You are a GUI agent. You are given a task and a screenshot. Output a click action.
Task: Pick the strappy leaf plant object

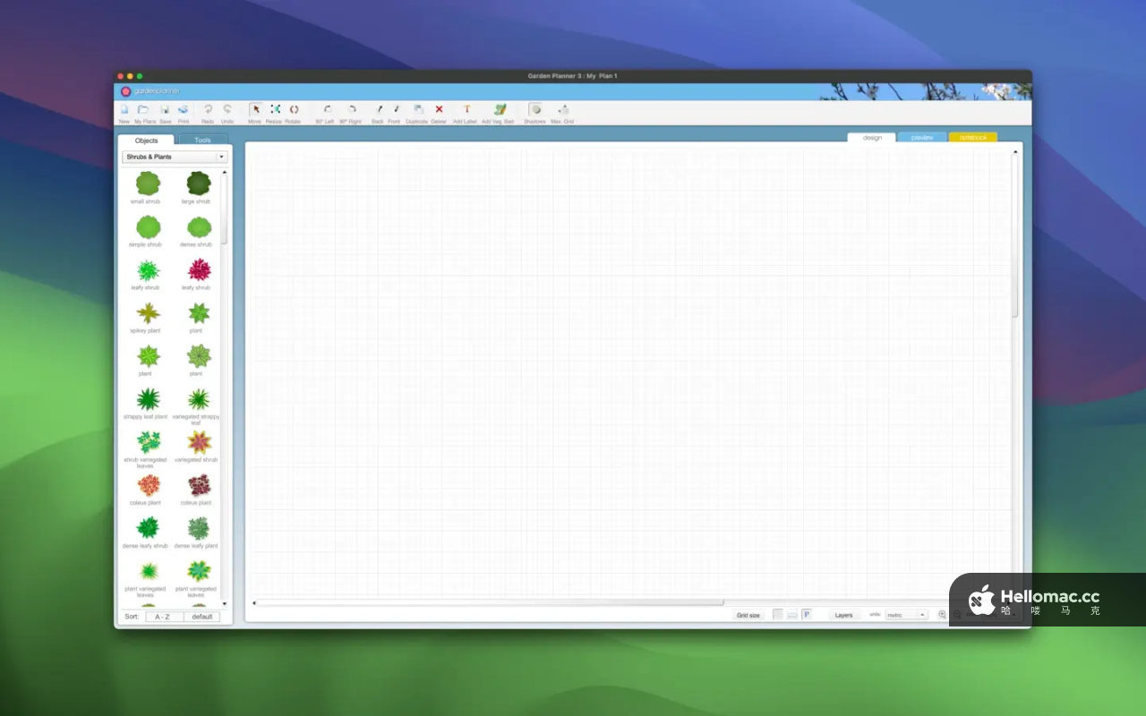[x=147, y=399]
